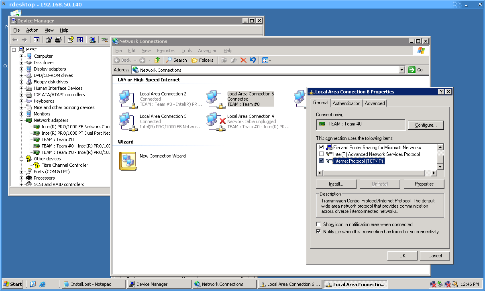485x291 pixels.
Task: Open Local Area Connection 4 unplugged icon
Action: [216, 121]
